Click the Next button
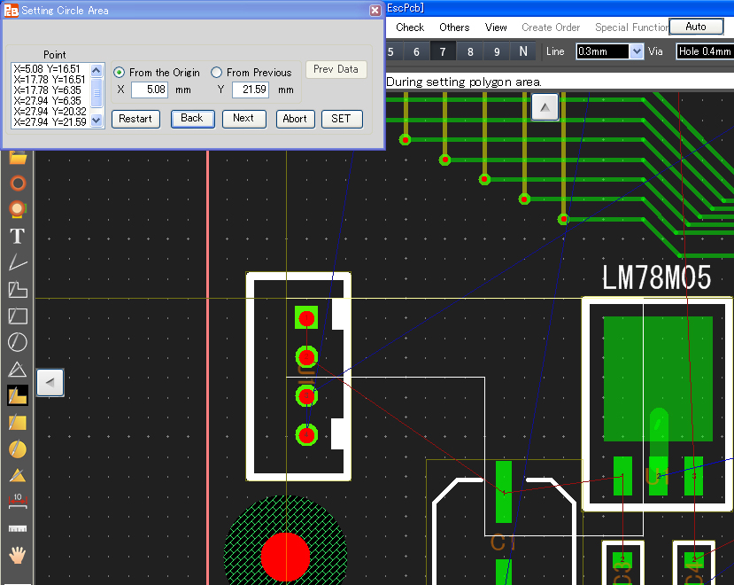 pos(243,119)
